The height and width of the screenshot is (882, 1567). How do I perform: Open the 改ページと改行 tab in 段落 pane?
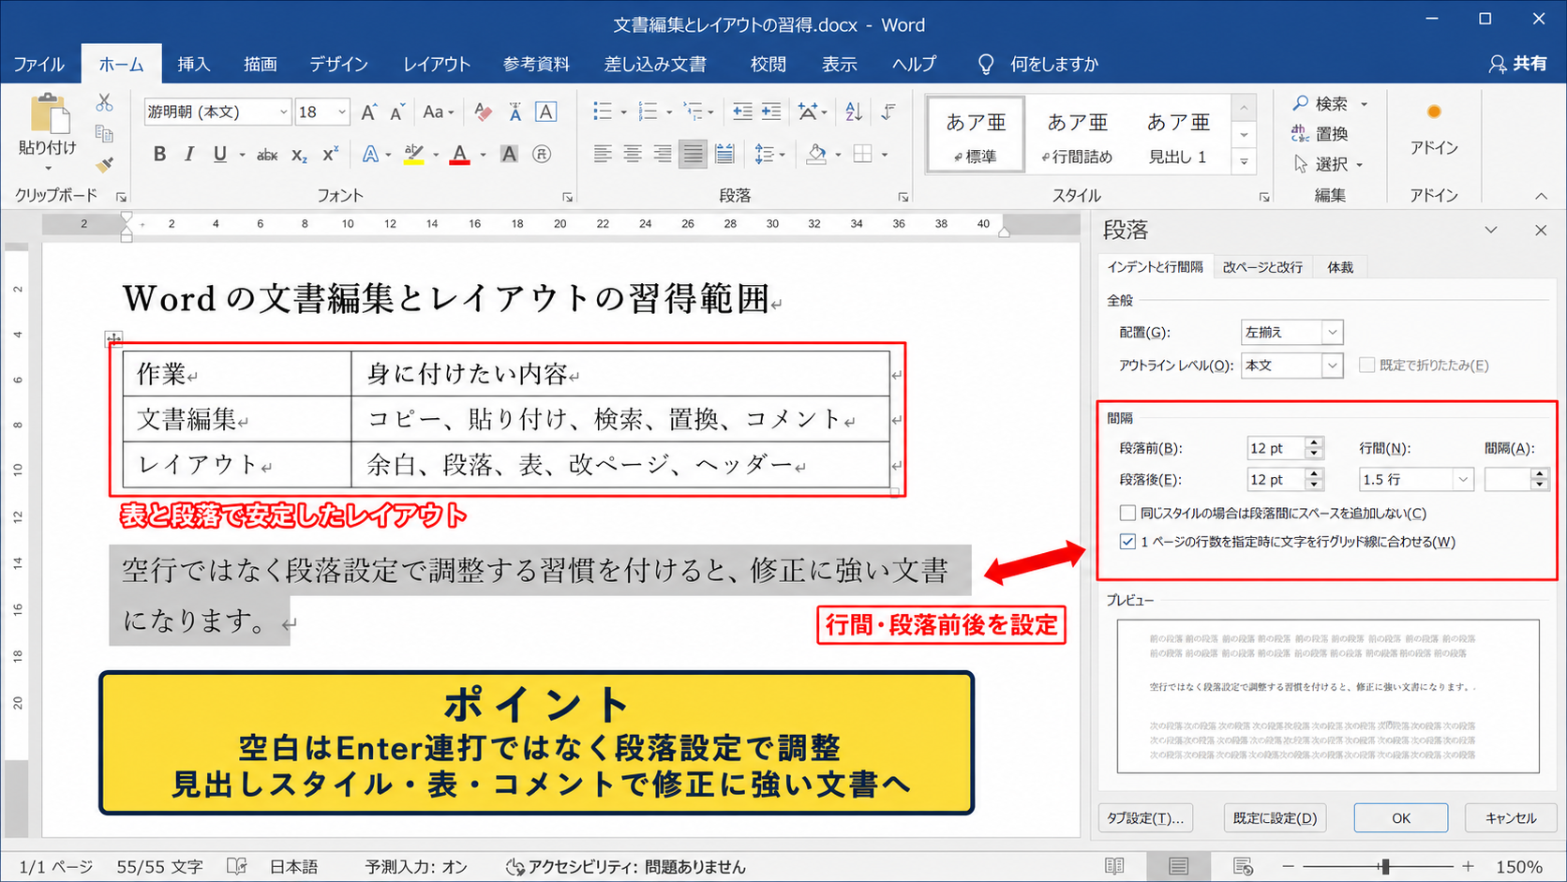click(1262, 267)
